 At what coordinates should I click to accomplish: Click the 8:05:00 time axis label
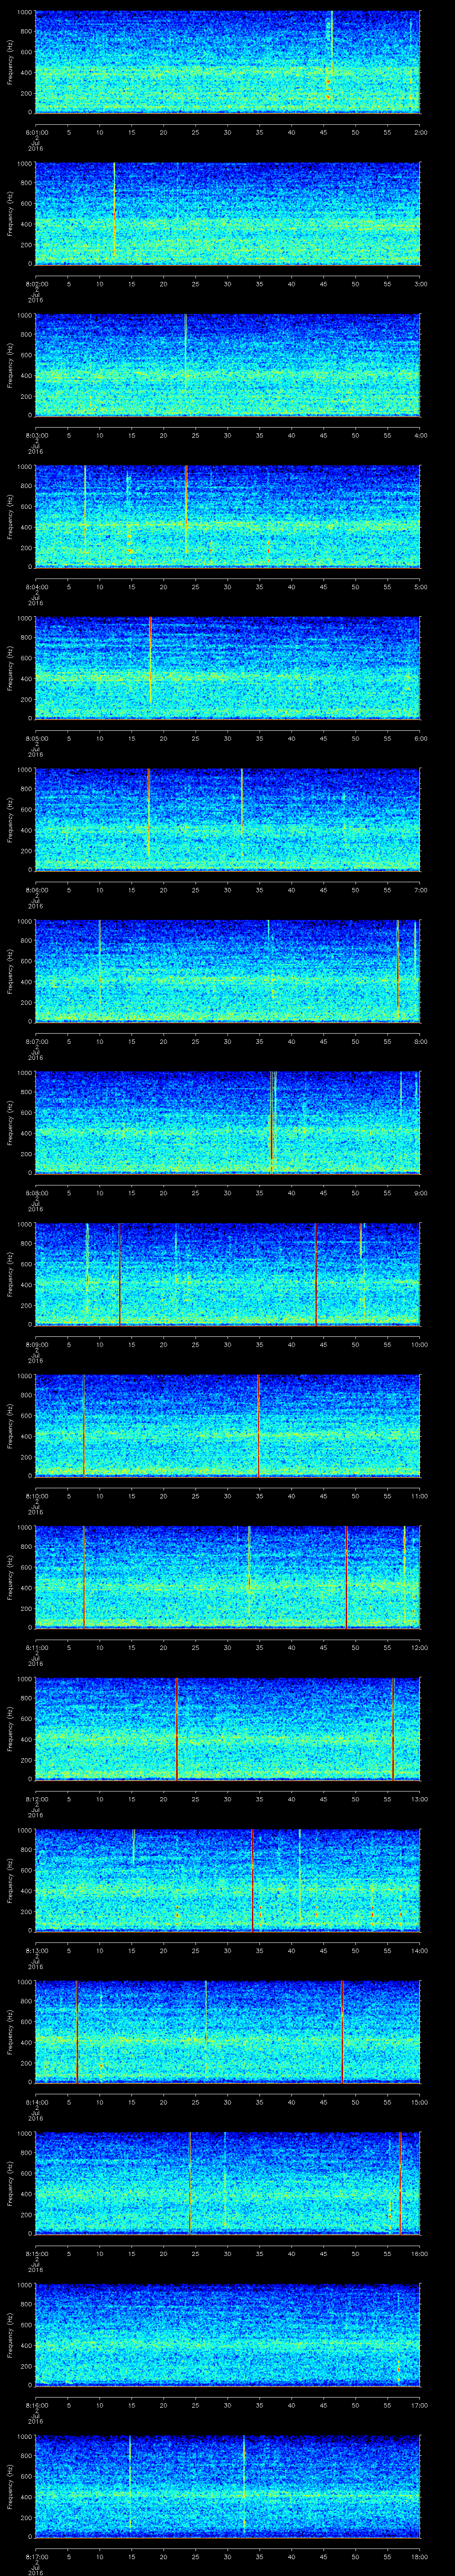pyautogui.click(x=36, y=738)
